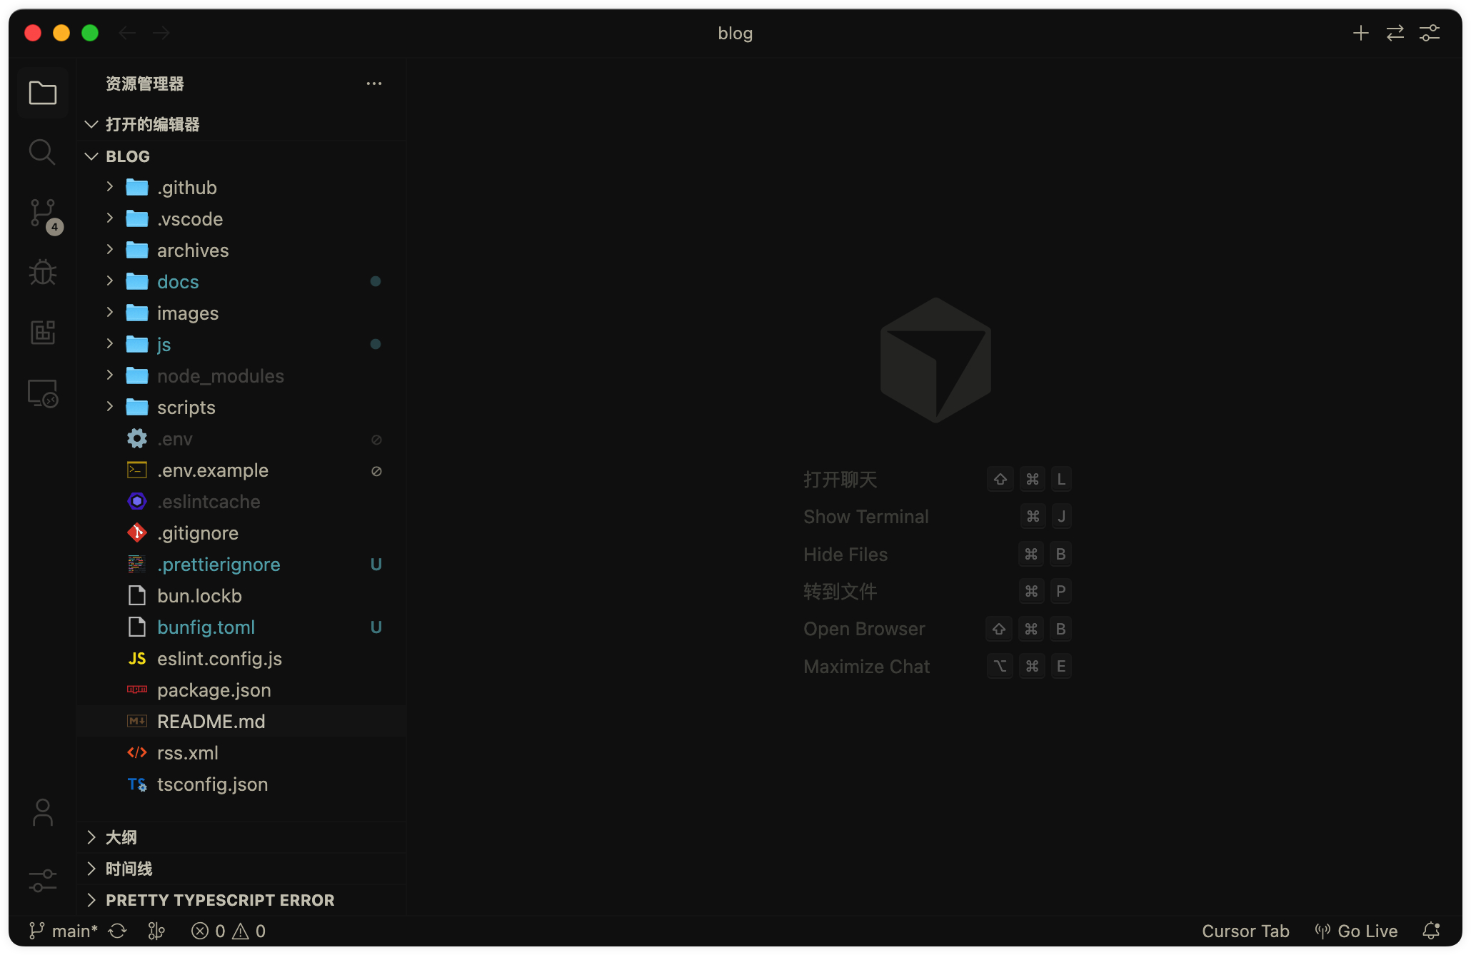The image size is (1471, 955).
Task: Expand the docs folder
Action: tap(178, 282)
